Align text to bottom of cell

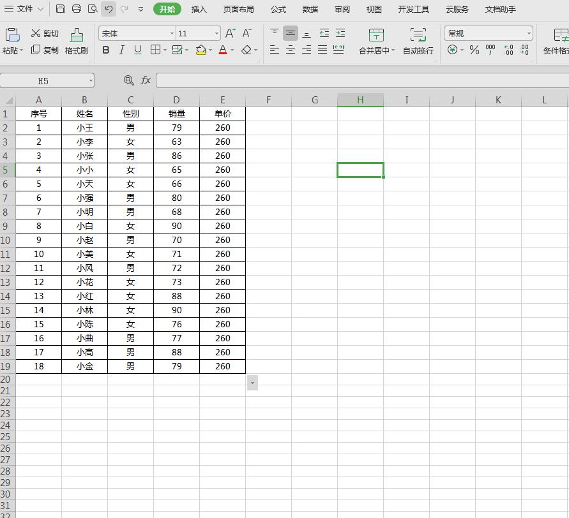point(307,34)
